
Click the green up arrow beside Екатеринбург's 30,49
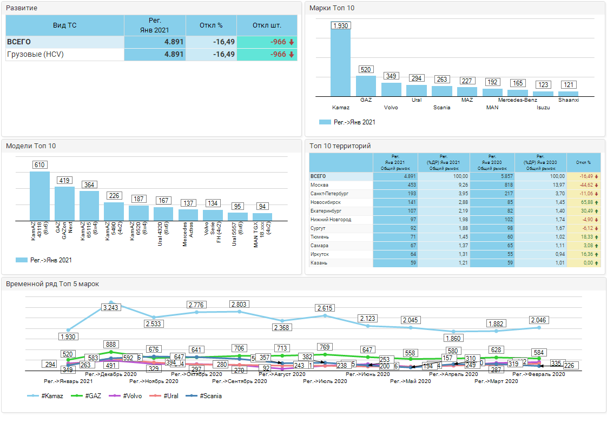596,211
